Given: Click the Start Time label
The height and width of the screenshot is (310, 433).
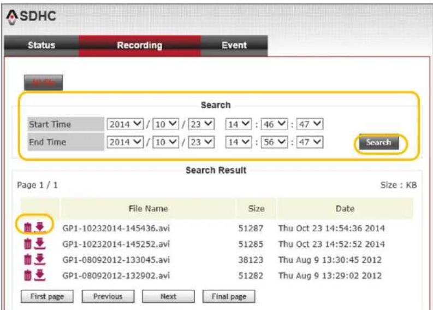Looking at the screenshot, I should click(x=50, y=125).
